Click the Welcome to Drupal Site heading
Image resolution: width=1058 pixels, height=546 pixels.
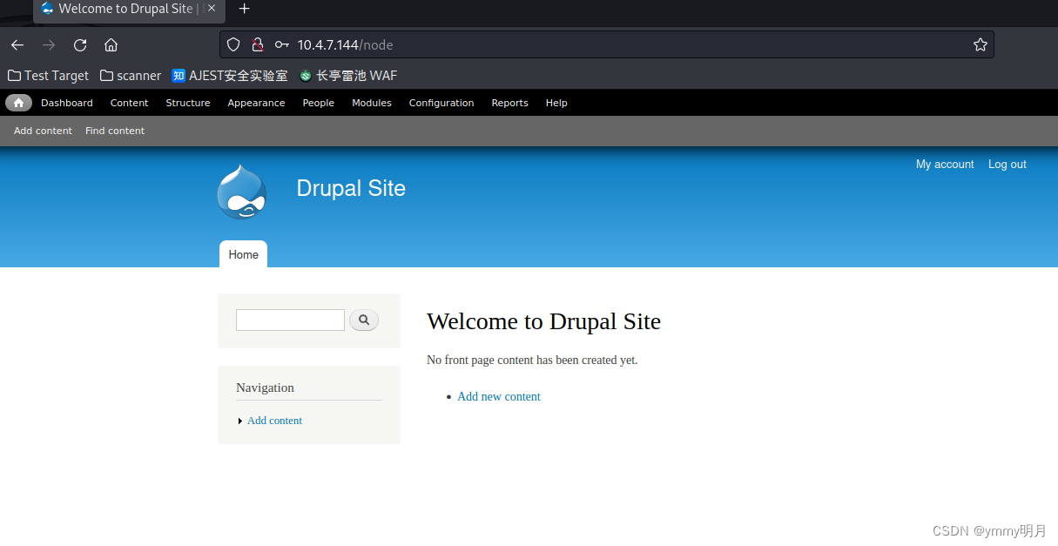543,321
